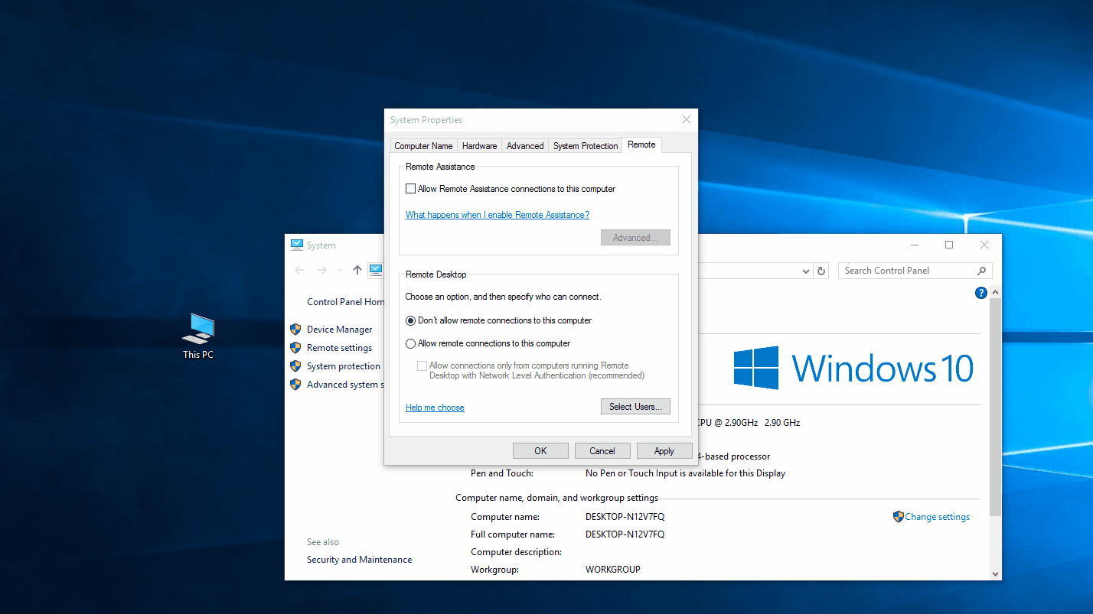The image size is (1093, 614).
Task: Select Allow remote connections to this computer
Action: point(410,343)
